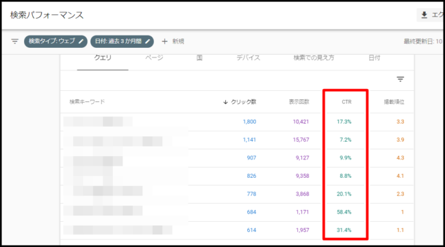445x247 pixels.
Task: Sort by 表示回数 column header
Action: 299,102
